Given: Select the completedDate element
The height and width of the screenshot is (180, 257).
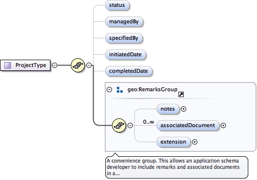Looking at the screenshot, I should point(129,71).
